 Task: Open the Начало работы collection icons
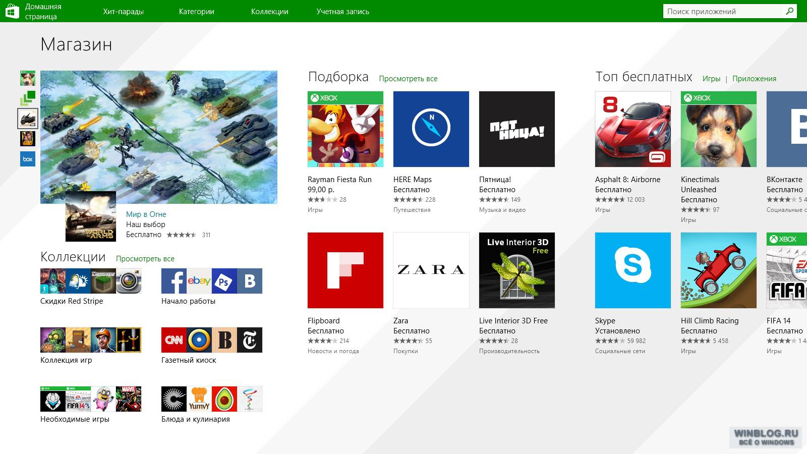click(x=212, y=281)
